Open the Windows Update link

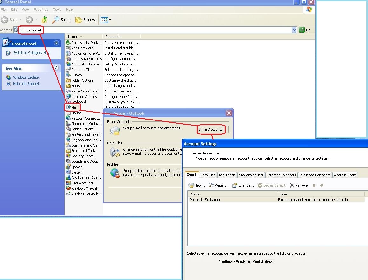point(26,77)
